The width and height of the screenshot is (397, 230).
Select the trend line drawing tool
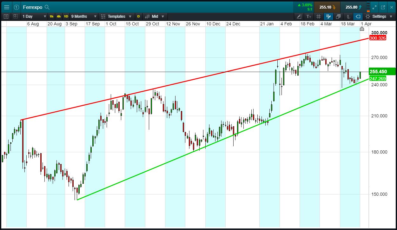pos(299,16)
